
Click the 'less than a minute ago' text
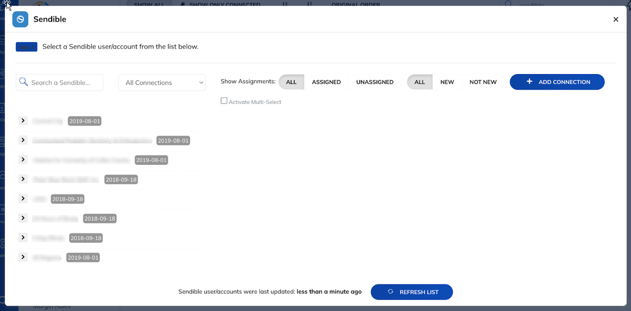[329, 292]
